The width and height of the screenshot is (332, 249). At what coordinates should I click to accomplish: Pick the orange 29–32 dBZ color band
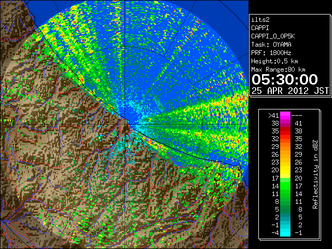pyautogui.click(x=285, y=147)
